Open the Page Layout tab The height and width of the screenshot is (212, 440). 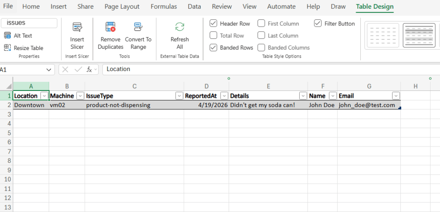pos(122,6)
